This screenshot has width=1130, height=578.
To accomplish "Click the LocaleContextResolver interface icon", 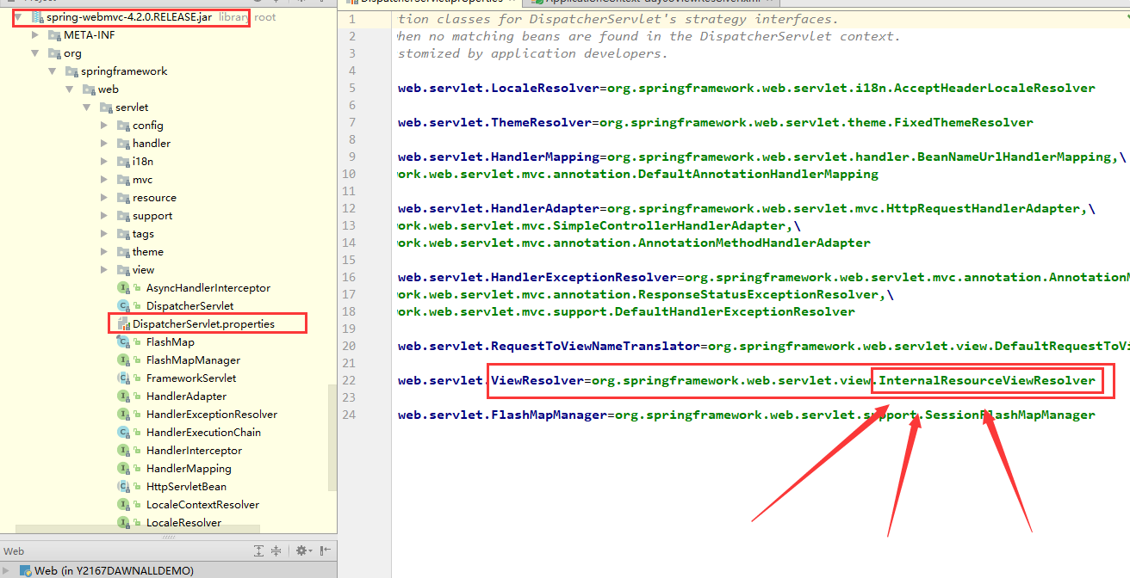I will pos(125,504).
